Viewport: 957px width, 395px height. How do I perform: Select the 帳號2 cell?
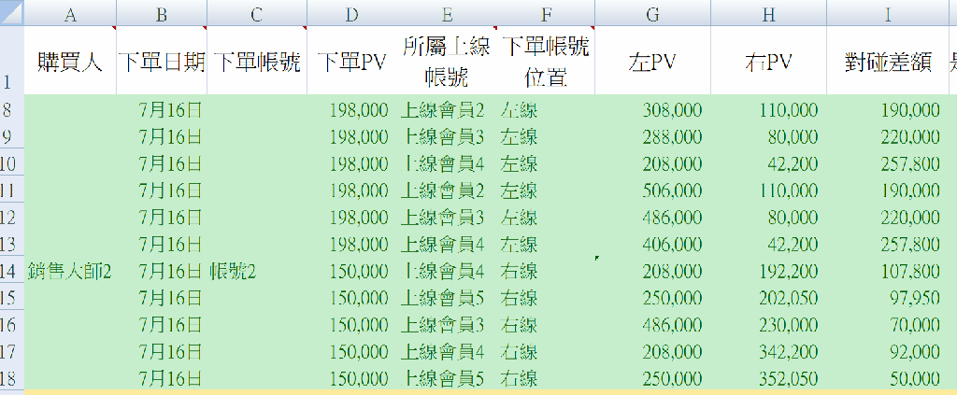[x=257, y=271]
